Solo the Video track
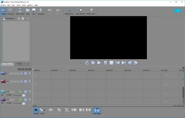Screen dimensions: 185x118 [30, 81]
